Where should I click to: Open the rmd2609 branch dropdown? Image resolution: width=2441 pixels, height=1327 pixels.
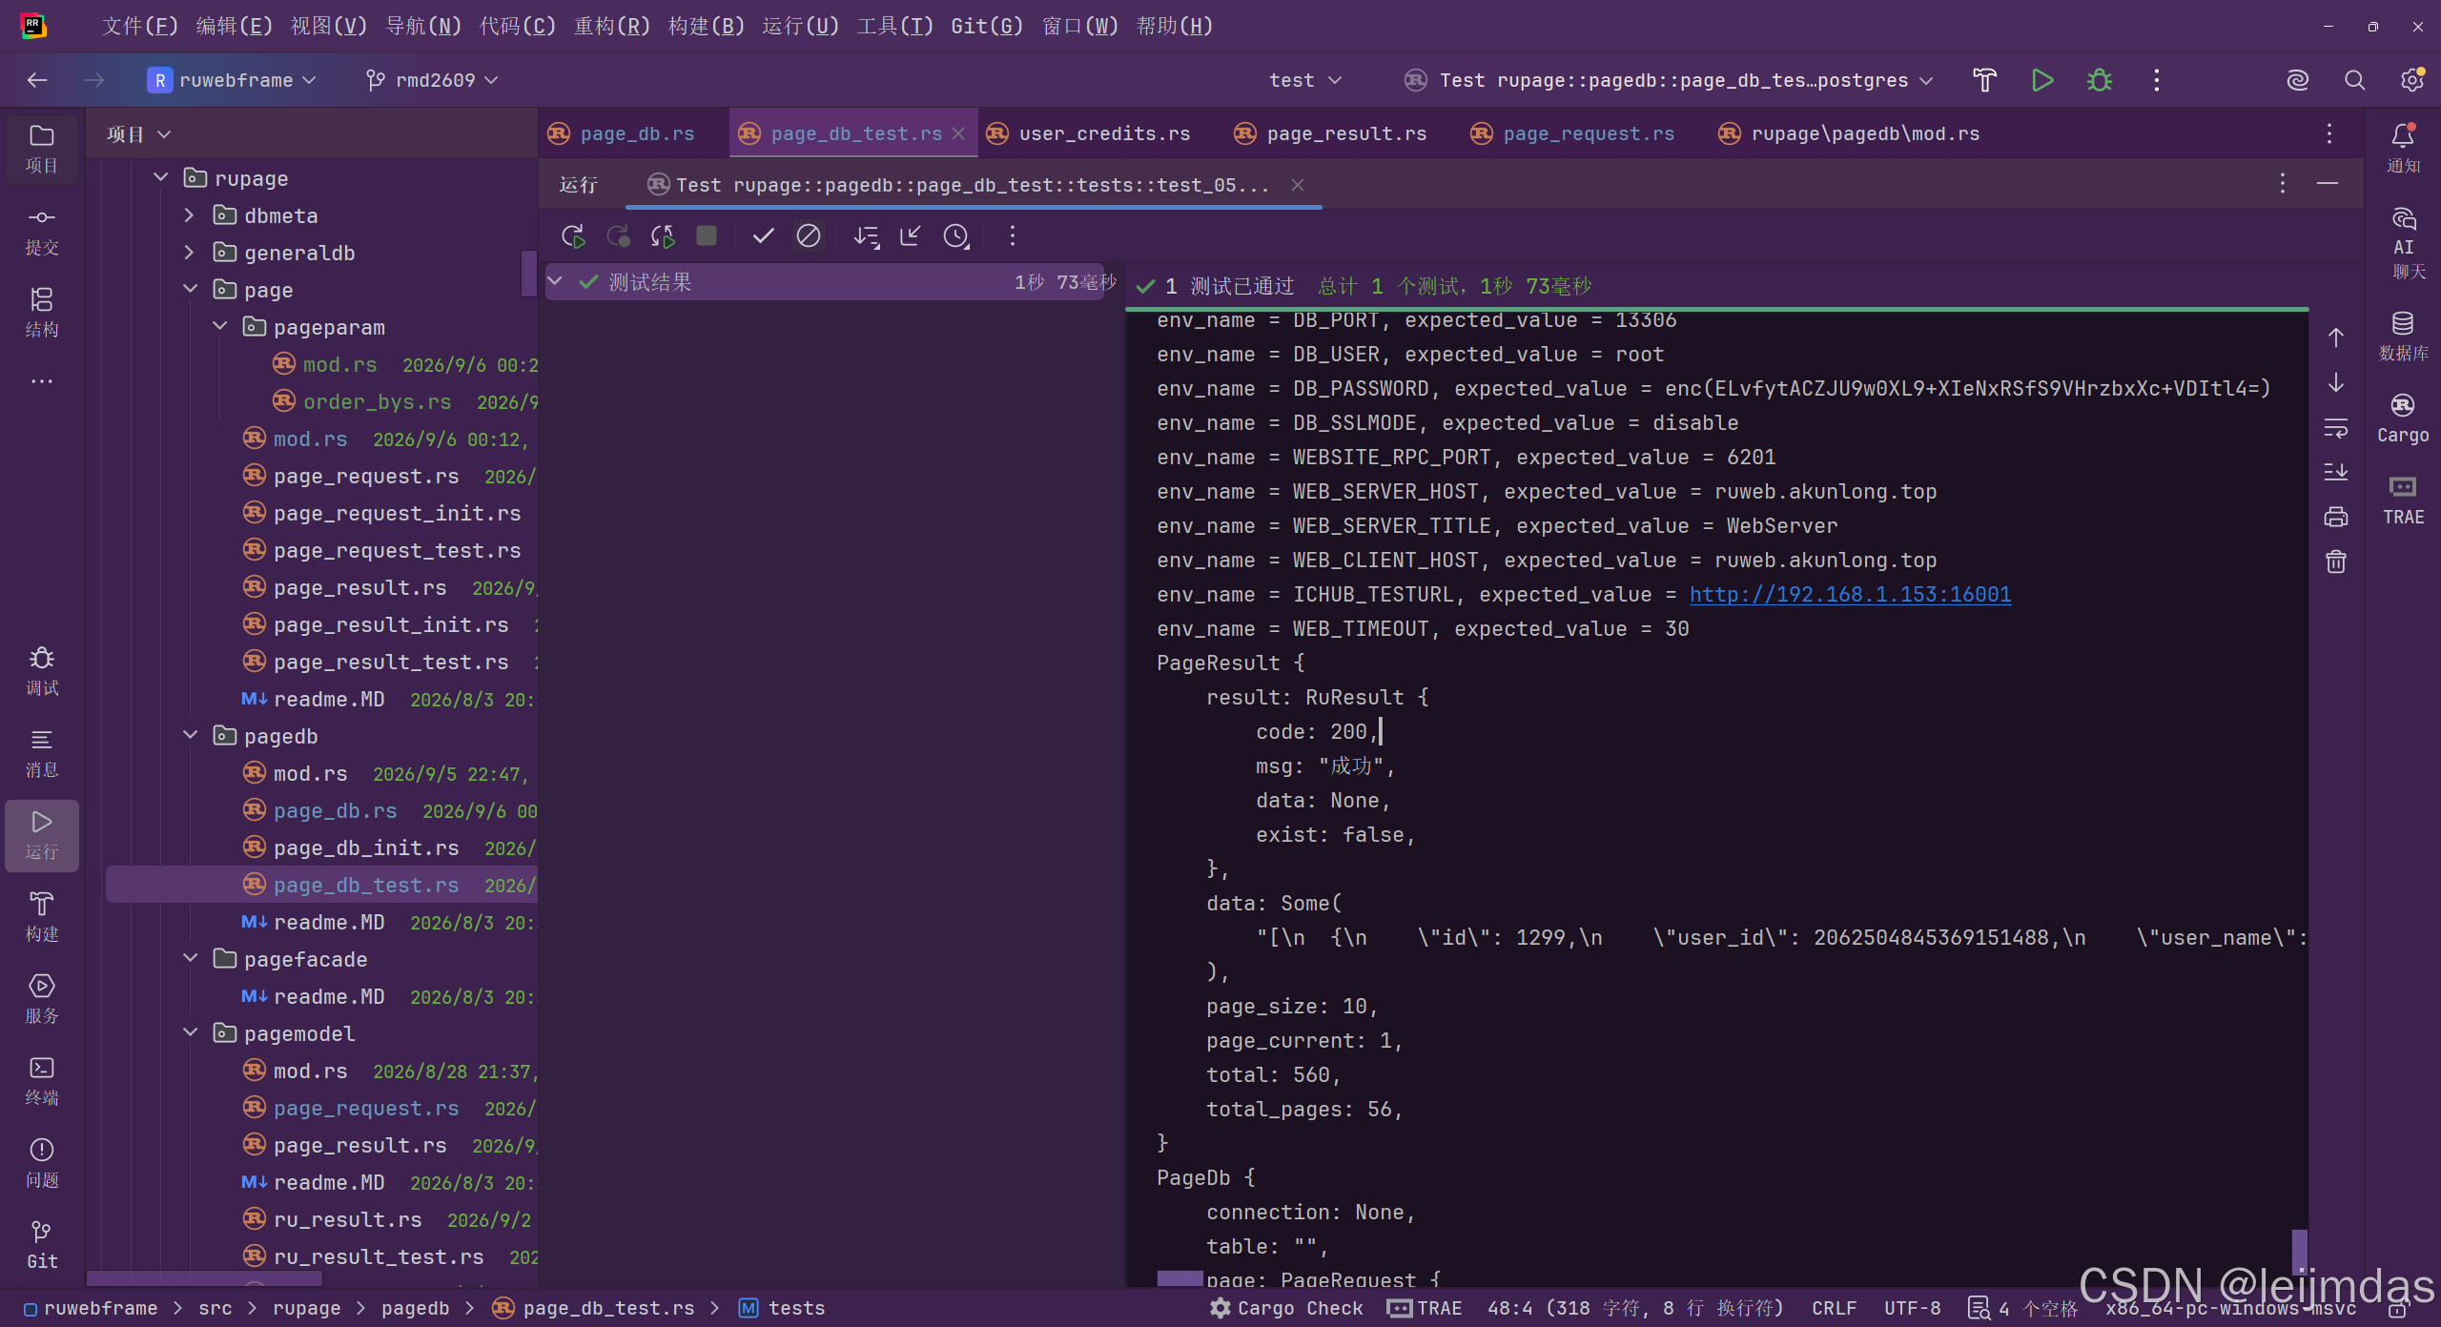(x=432, y=80)
